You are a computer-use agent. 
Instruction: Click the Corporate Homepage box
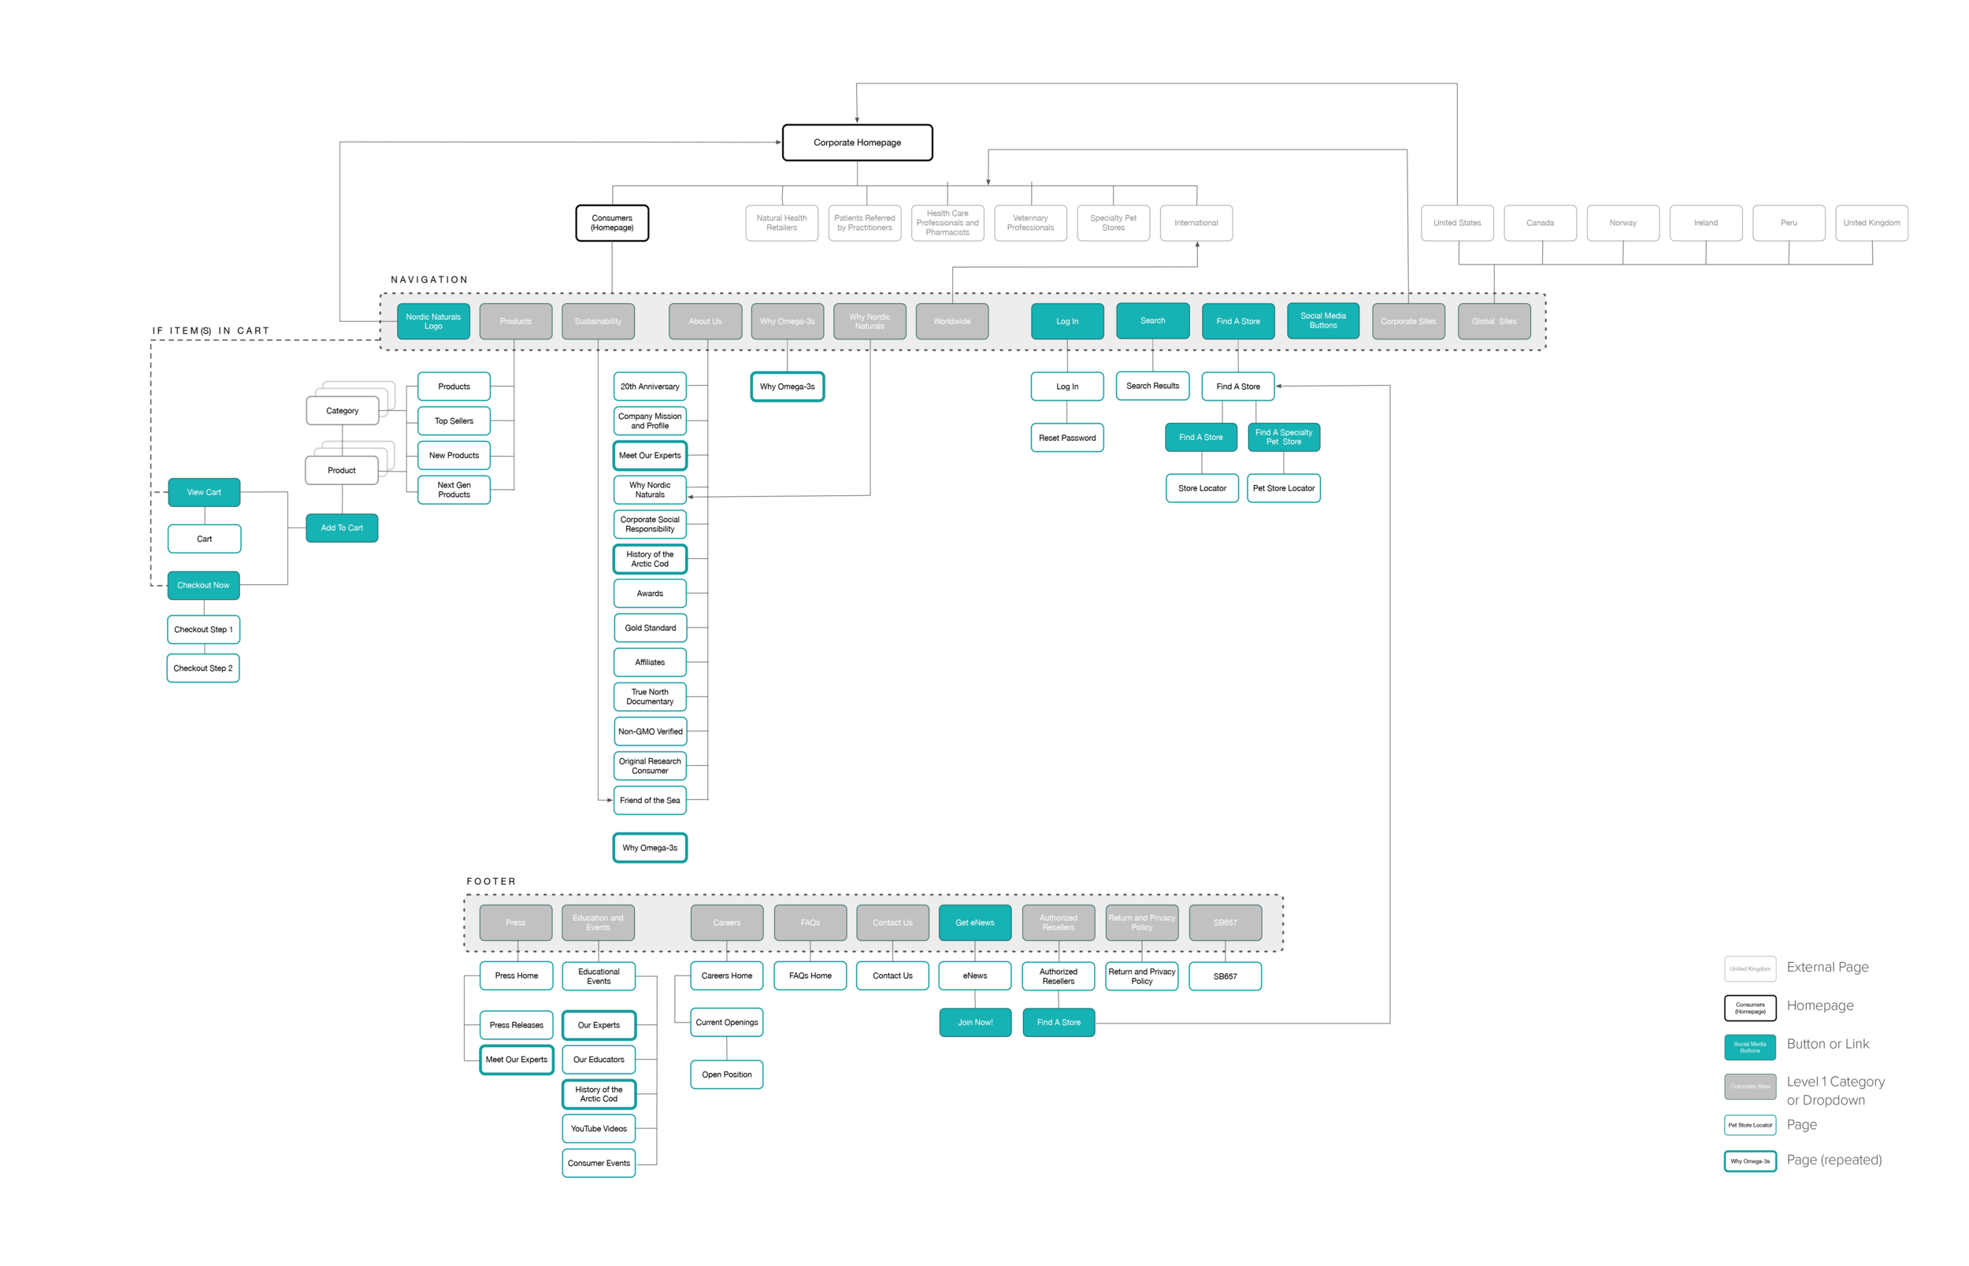(857, 143)
